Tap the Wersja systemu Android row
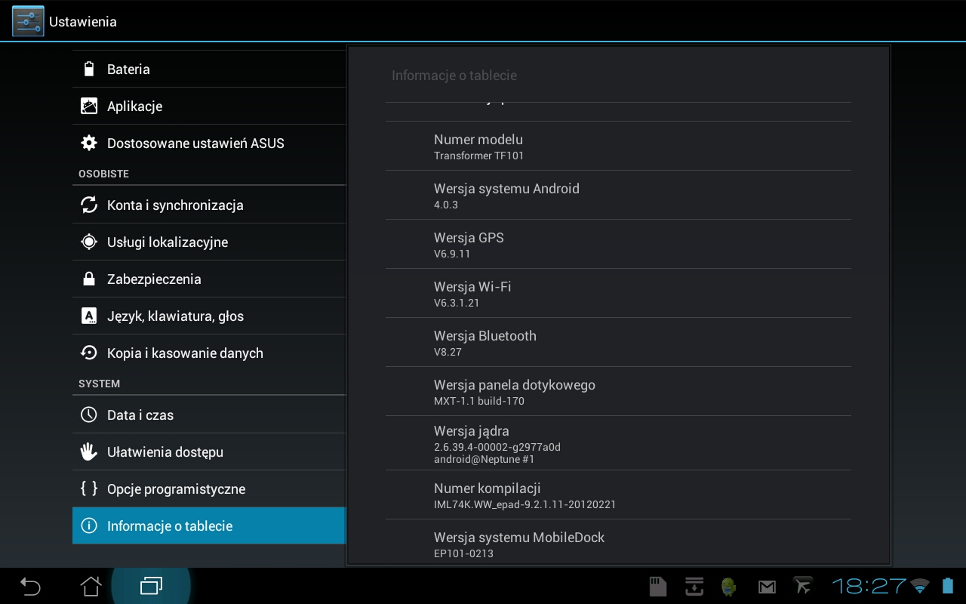The image size is (966, 604). coord(617,196)
